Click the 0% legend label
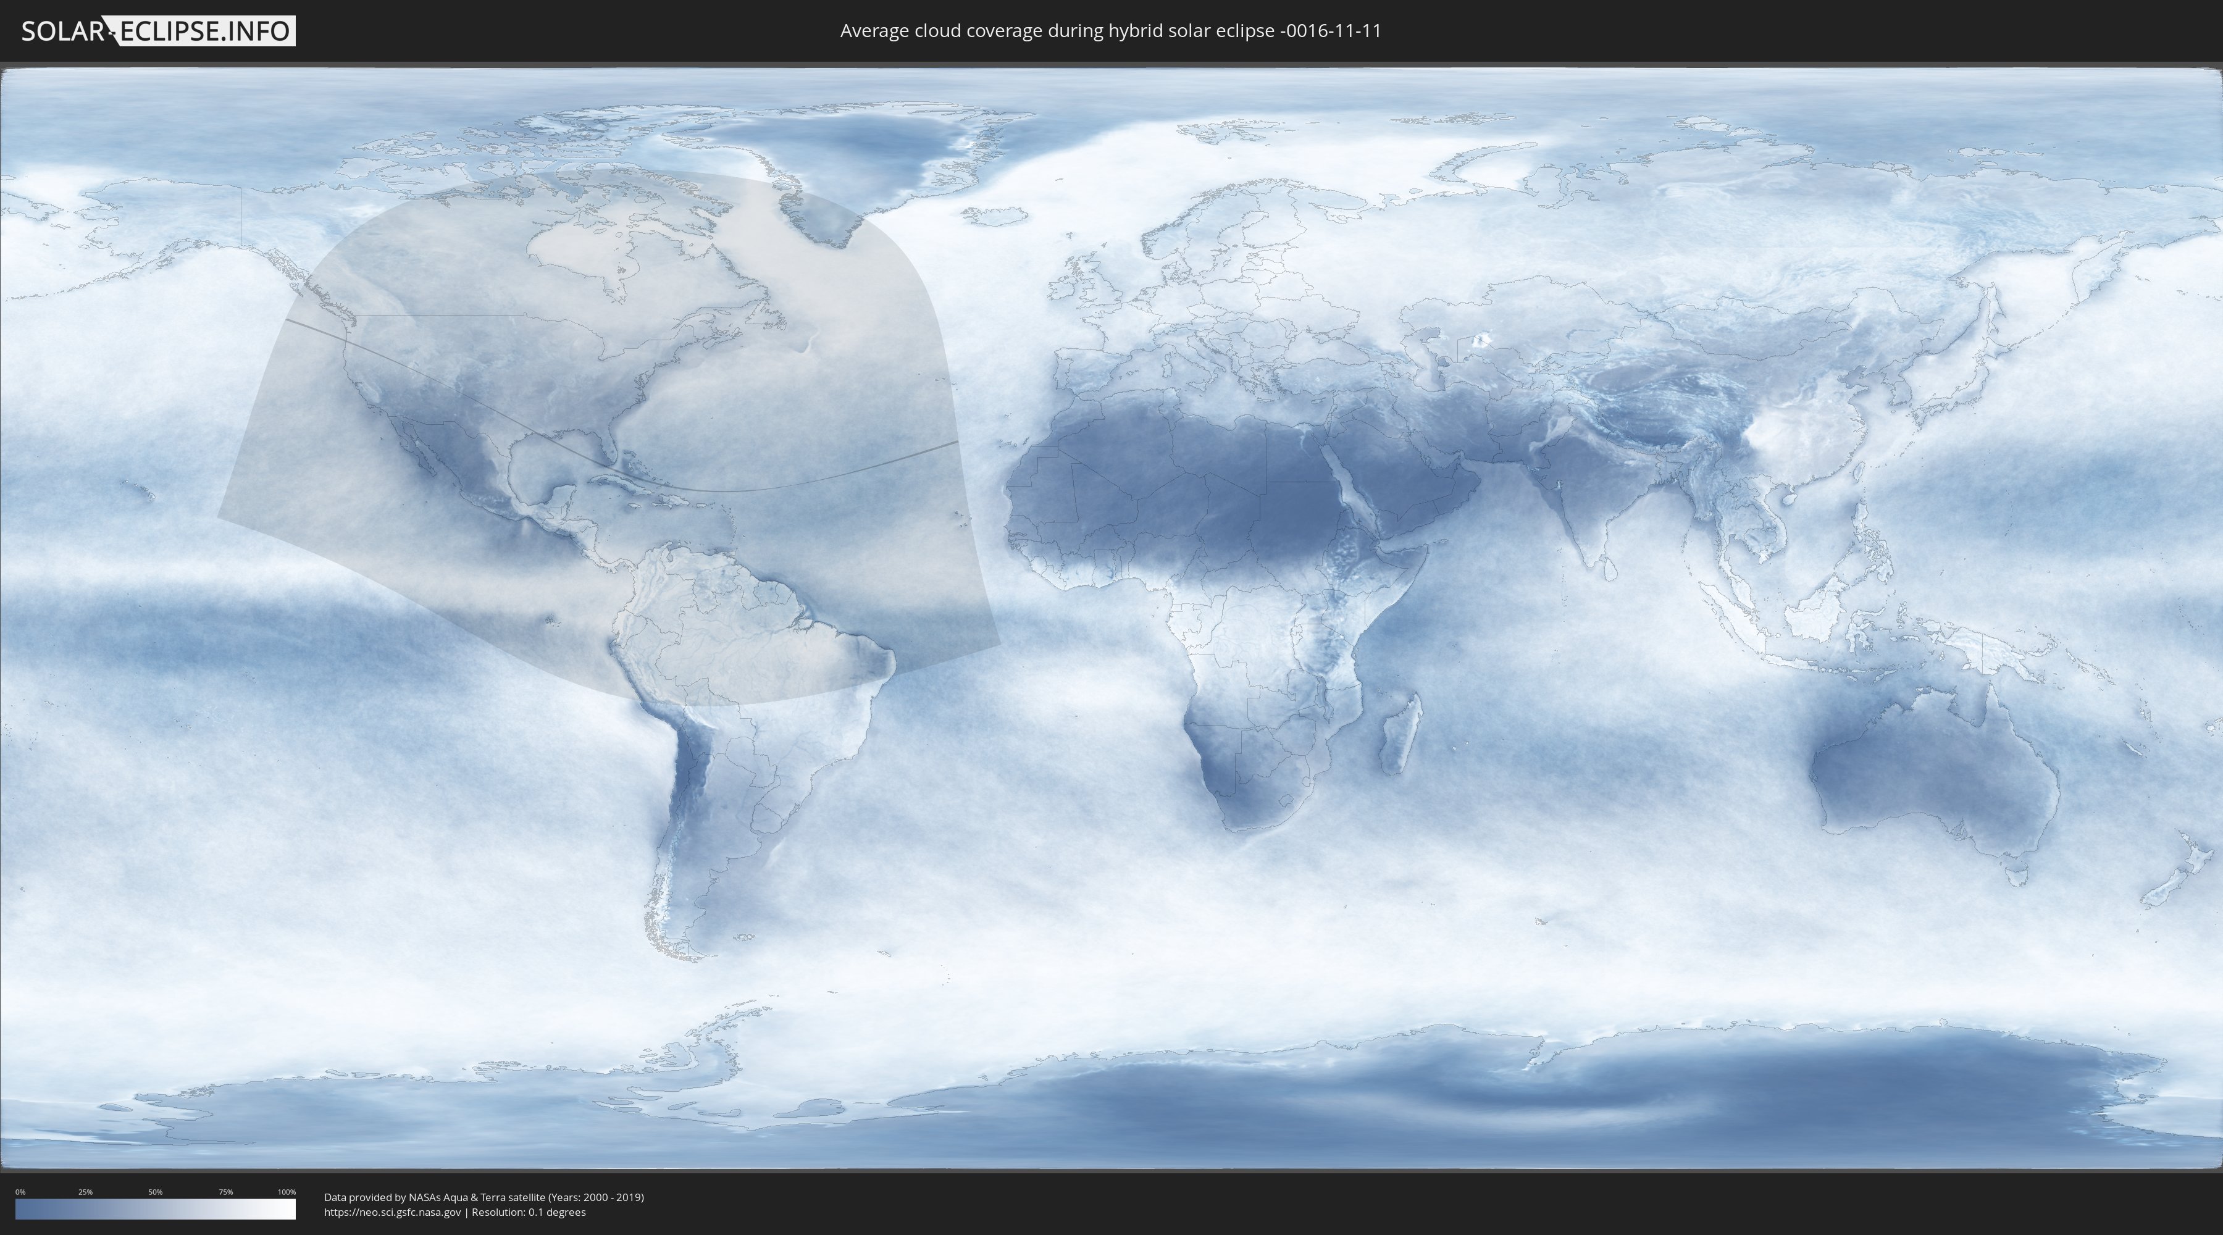 click(20, 1192)
